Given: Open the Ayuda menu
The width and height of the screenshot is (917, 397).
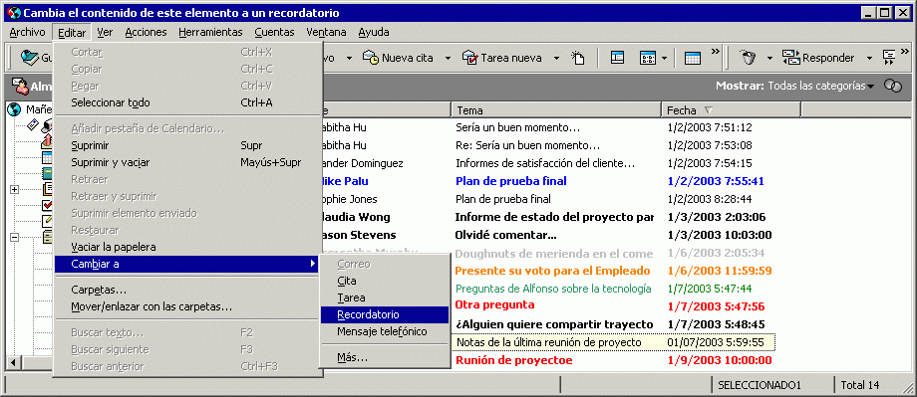Looking at the screenshot, I should point(374,32).
